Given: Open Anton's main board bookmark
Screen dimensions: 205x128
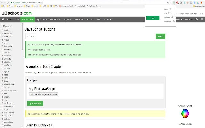Looking at the screenshot, I should point(66,6).
